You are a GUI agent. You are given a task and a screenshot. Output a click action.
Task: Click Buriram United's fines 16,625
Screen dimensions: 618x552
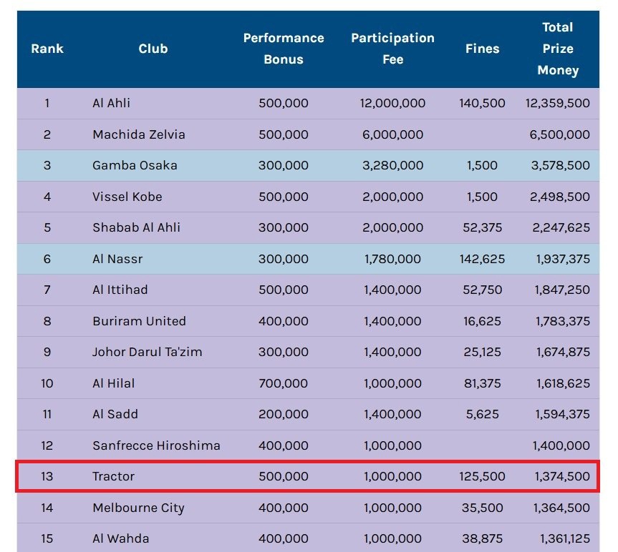482,321
